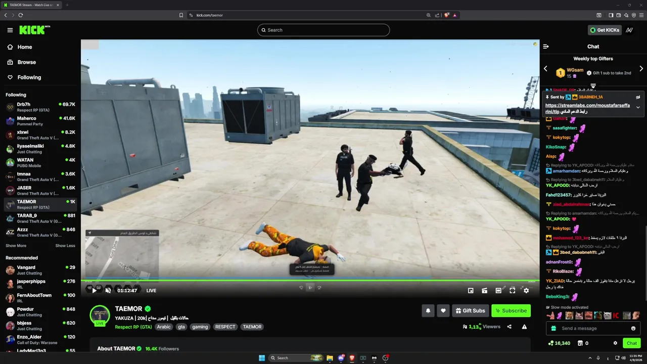Click the KICK logo
Image resolution: width=647 pixels, height=364 pixels.
click(x=34, y=30)
